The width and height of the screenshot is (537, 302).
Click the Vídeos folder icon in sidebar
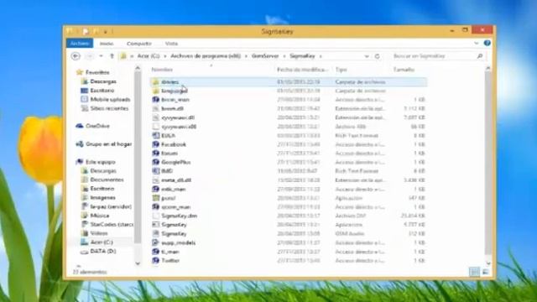pyautogui.click(x=84, y=233)
